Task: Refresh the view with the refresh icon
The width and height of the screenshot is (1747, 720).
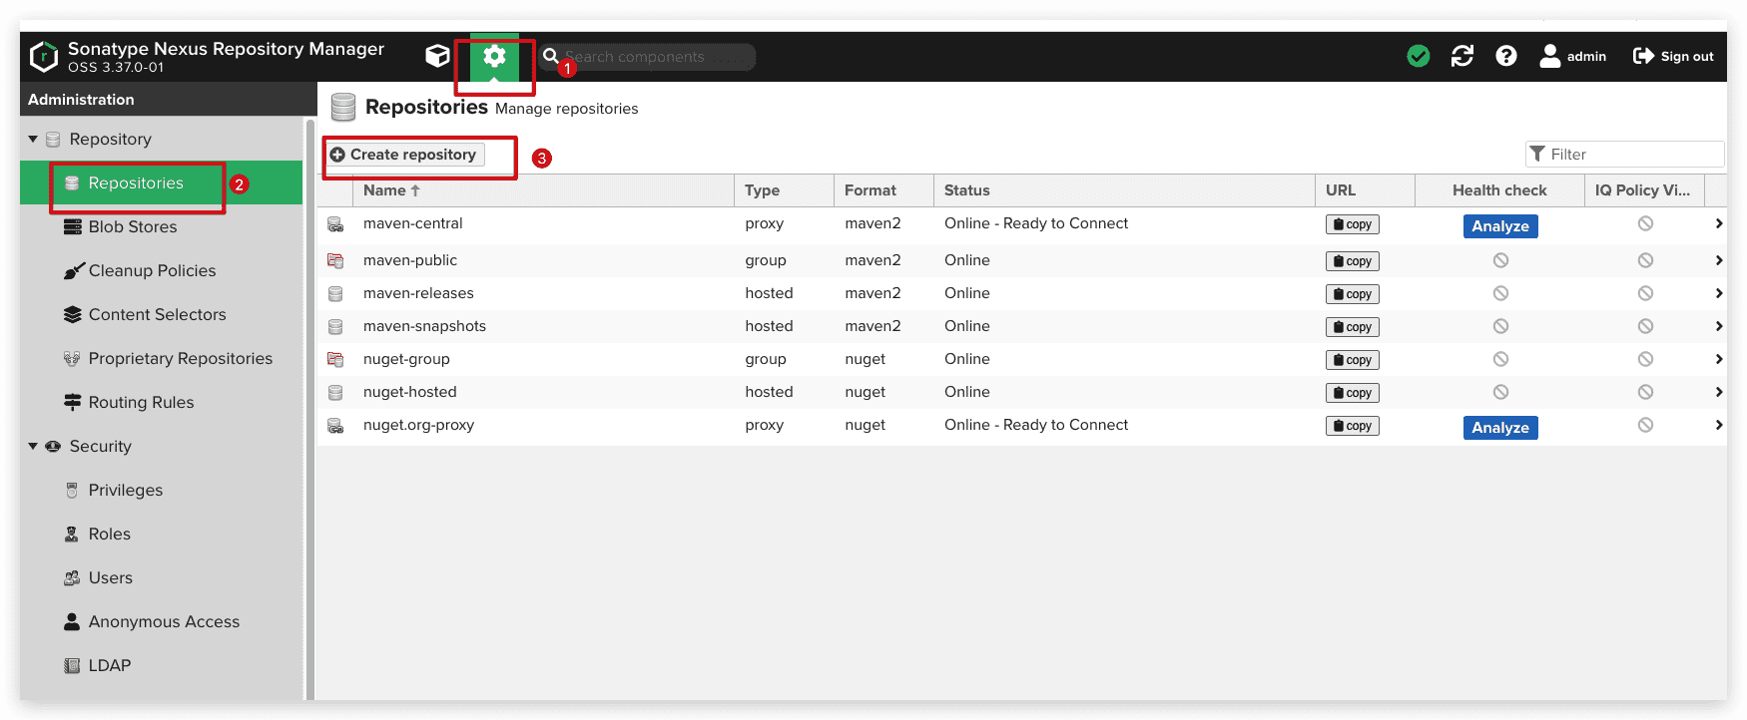Action: pos(1461,56)
